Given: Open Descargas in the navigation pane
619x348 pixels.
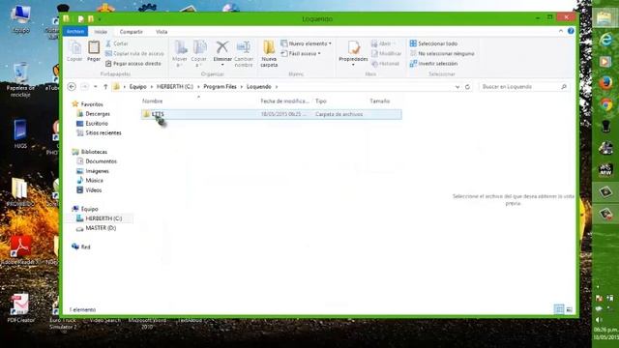Looking at the screenshot, I should point(94,114).
